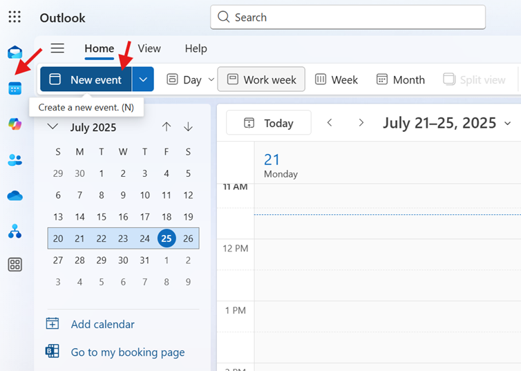
Task: Toggle the hamburger navigation pane
Action: click(57, 48)
